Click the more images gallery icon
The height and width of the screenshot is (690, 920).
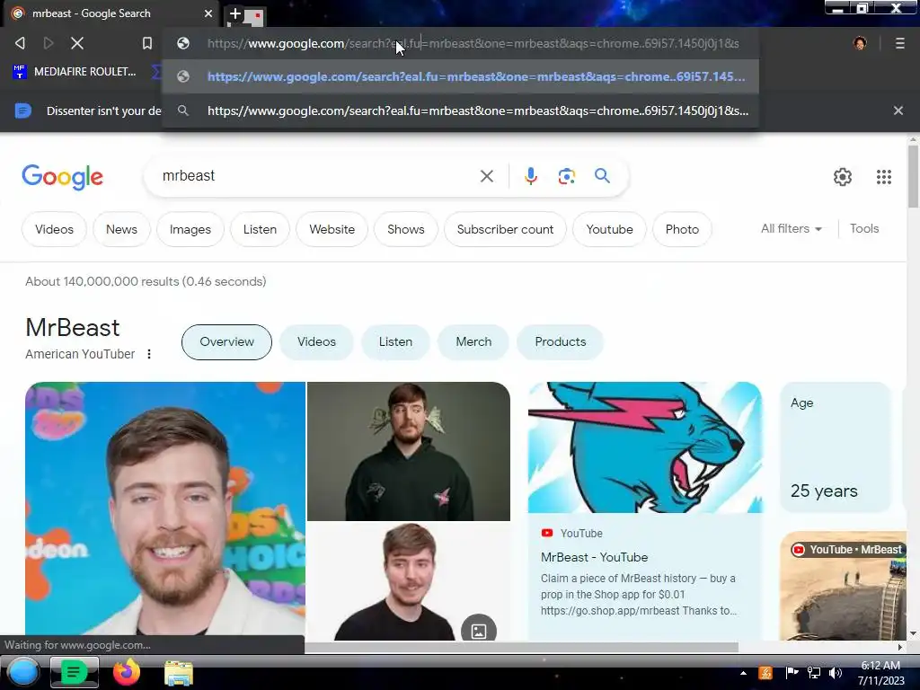[479, 630]
